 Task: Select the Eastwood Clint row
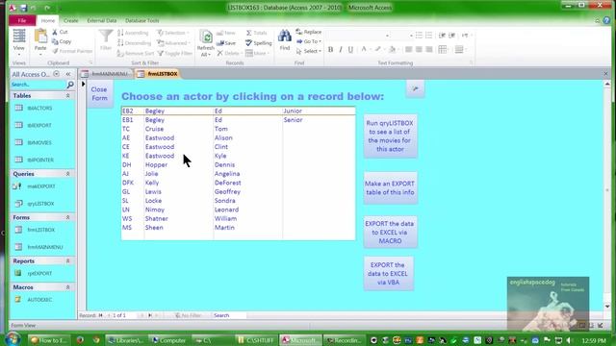(x=238, y=147)
